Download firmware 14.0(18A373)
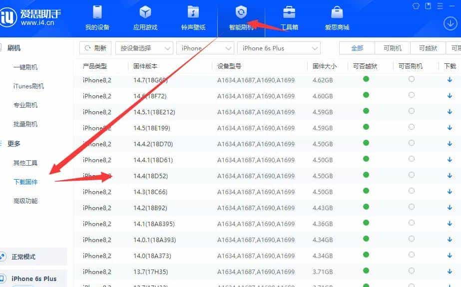 point(450,256)
